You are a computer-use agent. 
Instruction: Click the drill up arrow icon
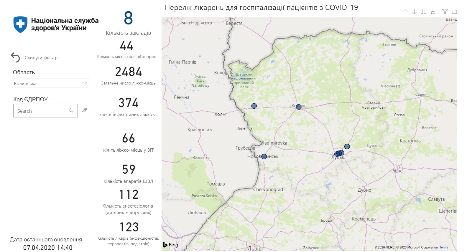click(405, 12)
